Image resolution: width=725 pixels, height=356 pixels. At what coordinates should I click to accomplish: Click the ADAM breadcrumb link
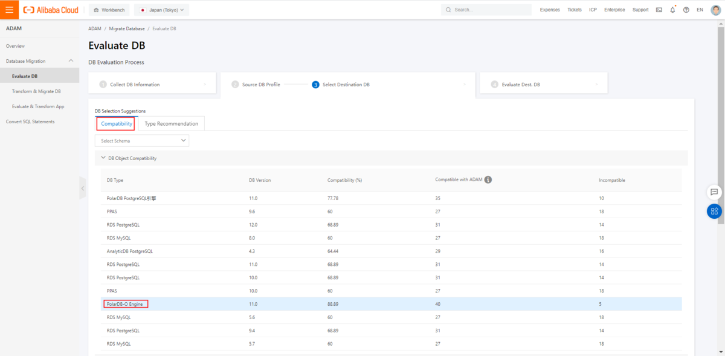point(95,28)
